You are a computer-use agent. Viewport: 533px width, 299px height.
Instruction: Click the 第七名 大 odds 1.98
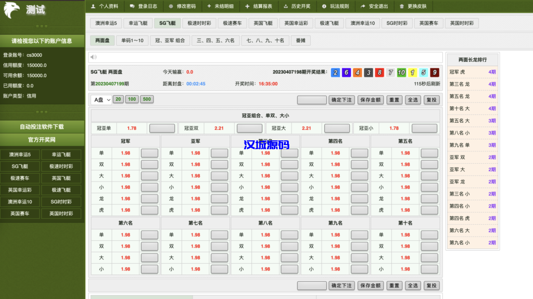pos(196,257)
